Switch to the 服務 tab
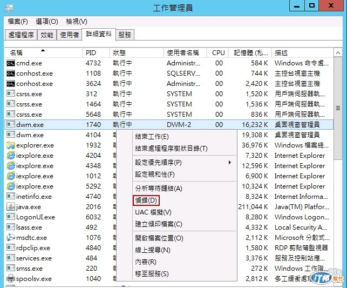This screenshot has height=288, width=347. (125, 35)
